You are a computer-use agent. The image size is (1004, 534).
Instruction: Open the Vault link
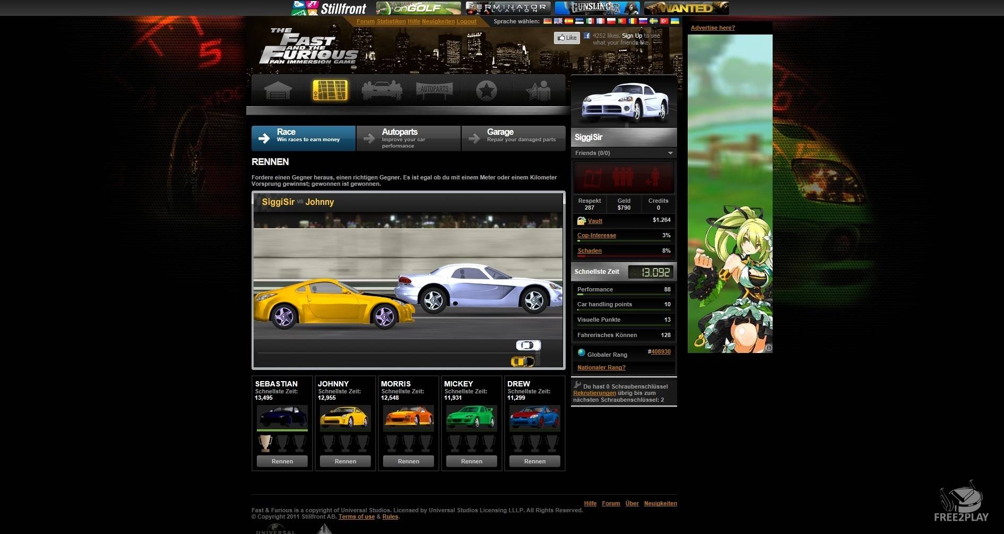coord(595,221)
